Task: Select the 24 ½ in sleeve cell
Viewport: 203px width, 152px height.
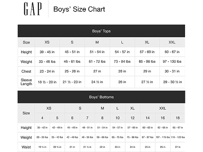Action: (x=97, y=82)
